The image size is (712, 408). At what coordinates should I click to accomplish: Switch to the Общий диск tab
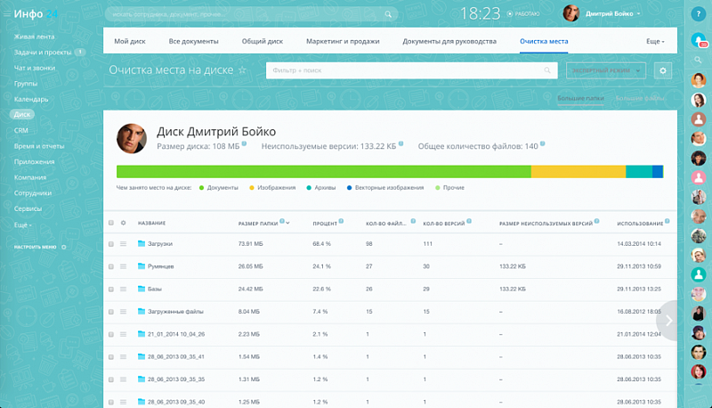[262, 41]
